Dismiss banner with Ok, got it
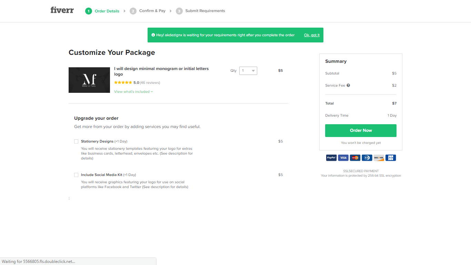This screenshot has height=265, width=471. pos(312,35)
